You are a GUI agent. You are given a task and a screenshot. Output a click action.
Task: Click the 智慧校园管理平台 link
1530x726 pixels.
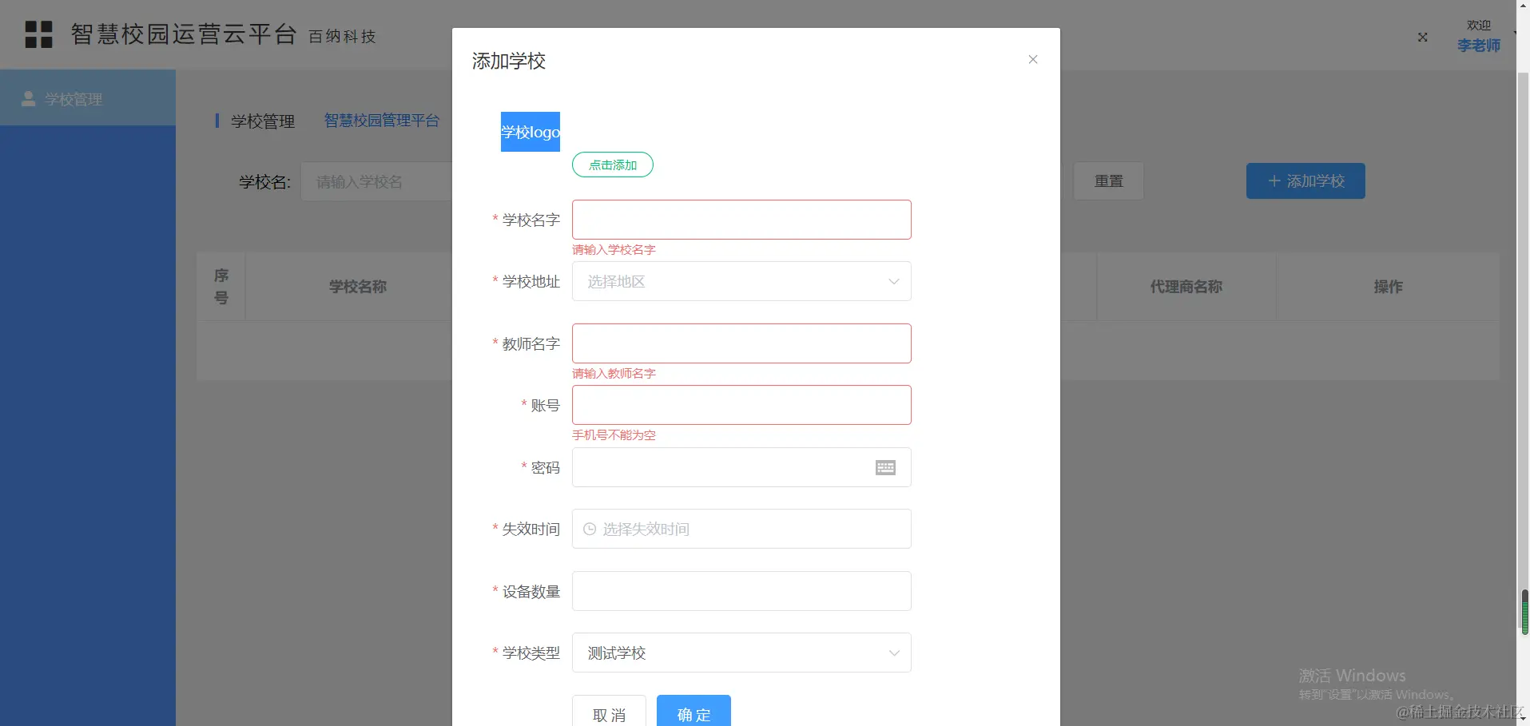[x=381, y=120]
